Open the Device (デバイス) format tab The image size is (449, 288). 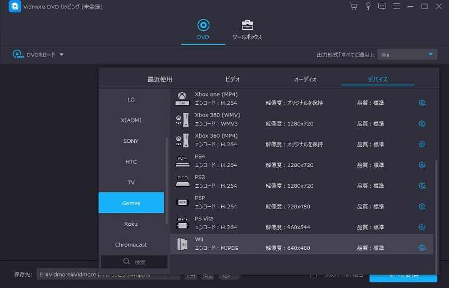[378, 80]
